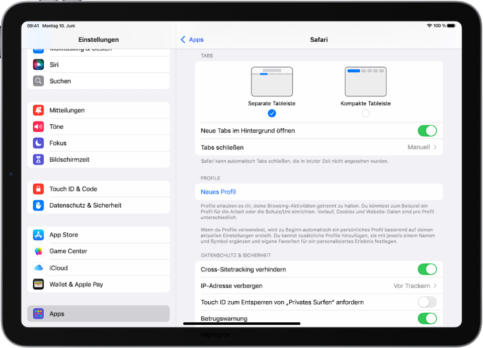Disable Neue Tabs im Hintergrund öffnen

[427, 131]
